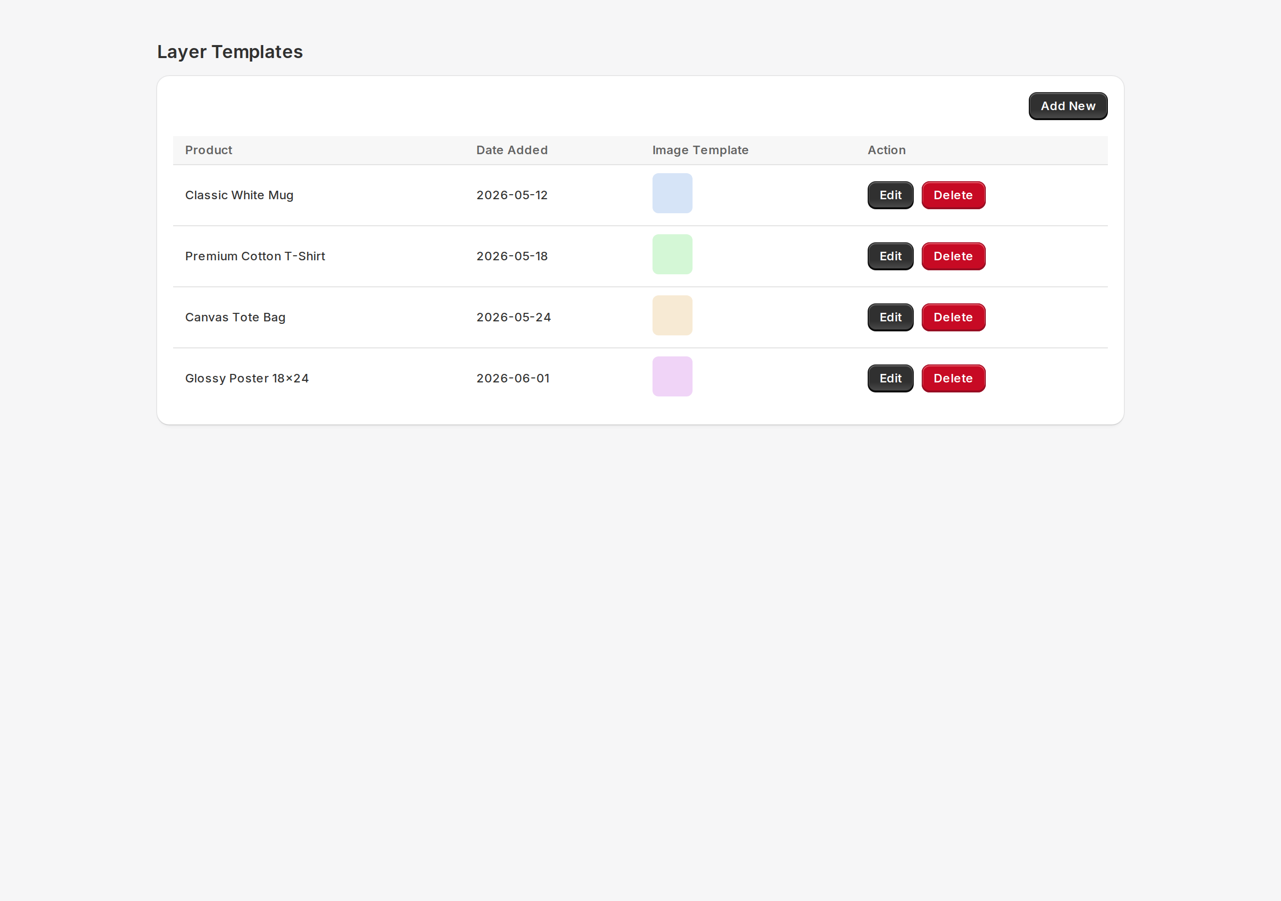Image resolution: width=1281 pixels, height=901 pixels.
Task: Select the Premium Cotton T-Shirt product name
Action: pos(255,256)
